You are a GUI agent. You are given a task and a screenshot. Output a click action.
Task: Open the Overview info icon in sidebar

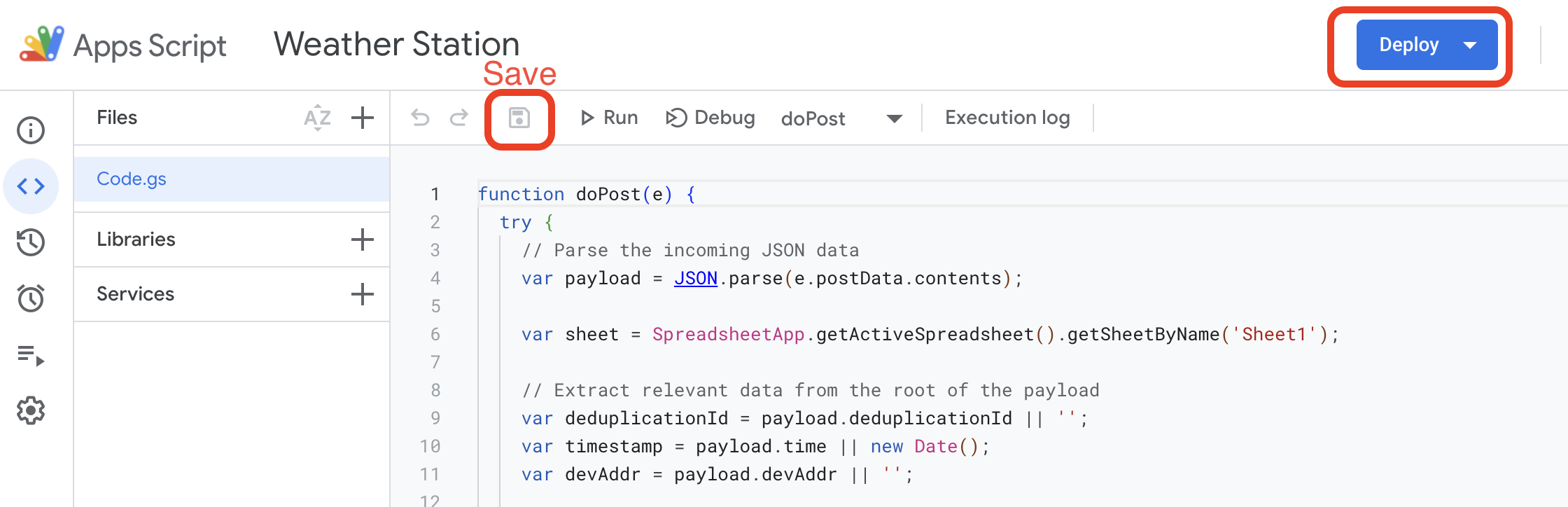pyautogui.click(x=31, y=130)
